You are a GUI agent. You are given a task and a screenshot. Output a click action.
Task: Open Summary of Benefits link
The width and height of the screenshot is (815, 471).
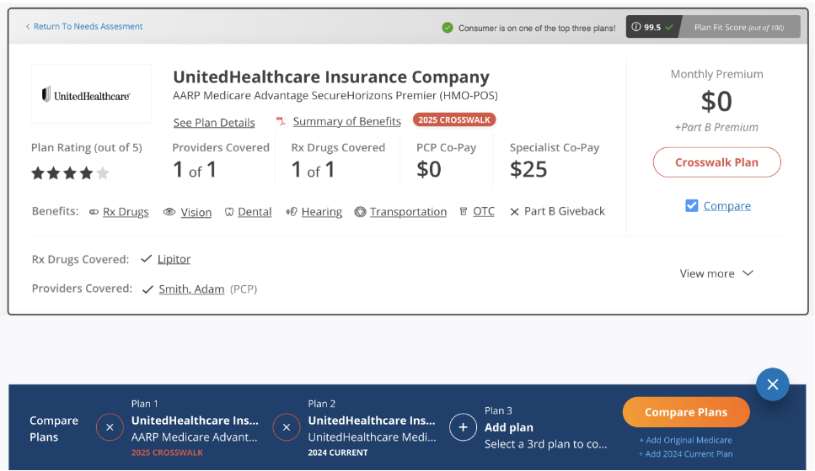coord(346,121)
